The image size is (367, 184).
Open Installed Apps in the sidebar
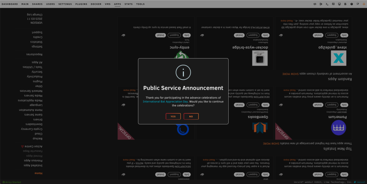(33, 165)
